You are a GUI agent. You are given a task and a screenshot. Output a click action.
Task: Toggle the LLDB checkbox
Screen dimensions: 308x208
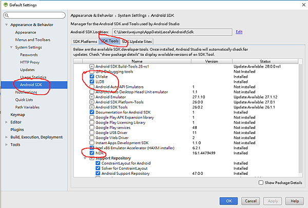pos(92,82)
